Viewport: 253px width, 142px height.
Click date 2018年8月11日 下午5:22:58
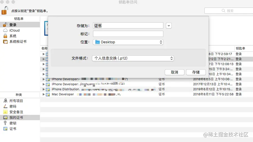213,94
